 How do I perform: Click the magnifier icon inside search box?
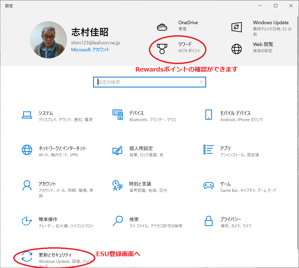[x=201, y=82]
